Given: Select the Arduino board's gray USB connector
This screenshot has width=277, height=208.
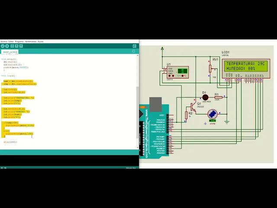Looking at the screenshot, I should pos(155,104).
